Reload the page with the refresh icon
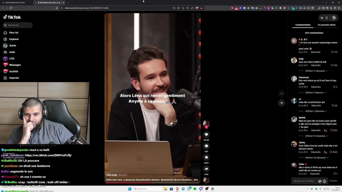This screenshot has width=342, height=192. [x=11, y=8]
